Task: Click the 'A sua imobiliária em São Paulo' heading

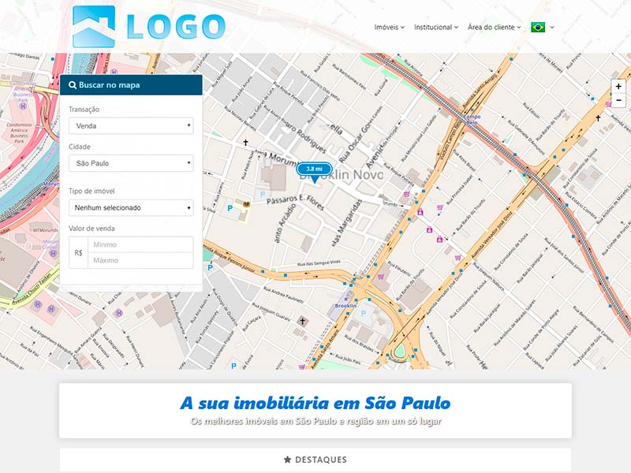Action: [315, 403]
